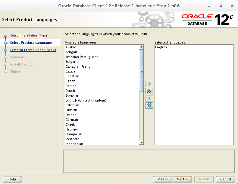This screenshot has width=238, height=184.
Task: Add all languages with double right arrow
Action: (x=149, y=91)
